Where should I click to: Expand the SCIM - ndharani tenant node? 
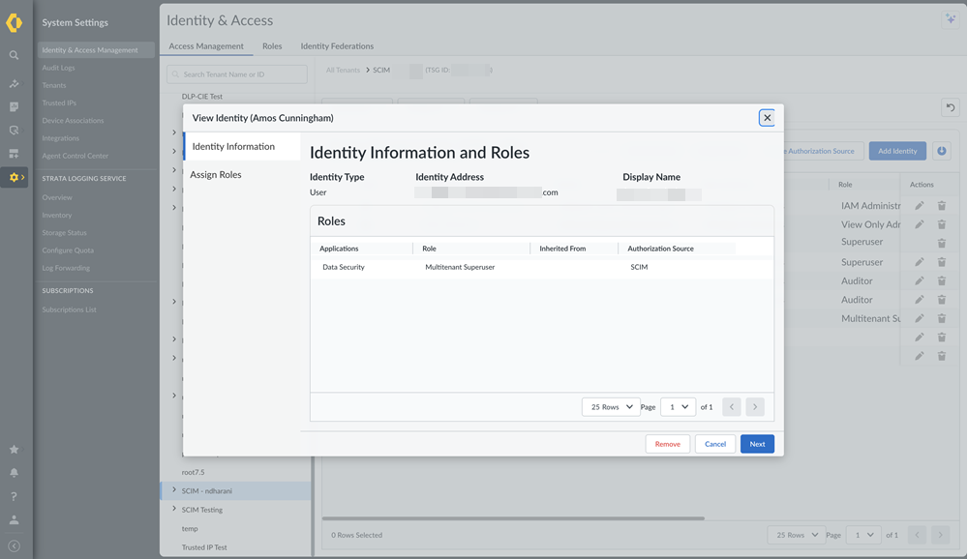click(x=174, y=490)
